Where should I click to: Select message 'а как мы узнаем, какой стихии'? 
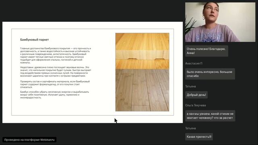point(210,116)
